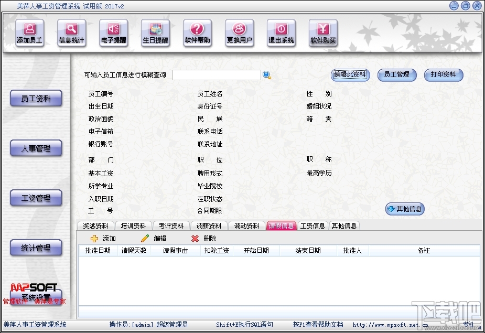Open 系统设置 in left sidebar
The width and height of the screenshot is (485, 333).
coord(36,297)
